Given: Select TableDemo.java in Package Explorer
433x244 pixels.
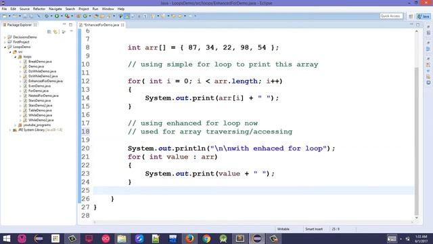Looking at the screenshot, I should (x=40, y=110).
